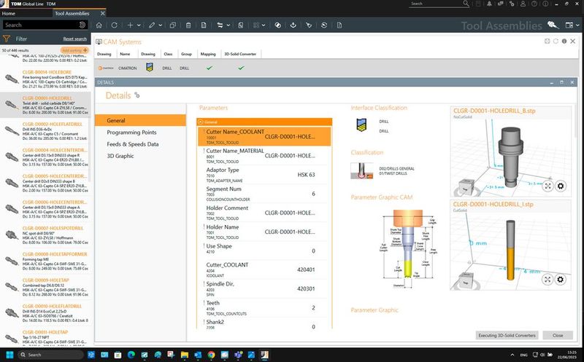
Task: Click the download arrow icon in the toolbar
Action: [x=293, y=25]
